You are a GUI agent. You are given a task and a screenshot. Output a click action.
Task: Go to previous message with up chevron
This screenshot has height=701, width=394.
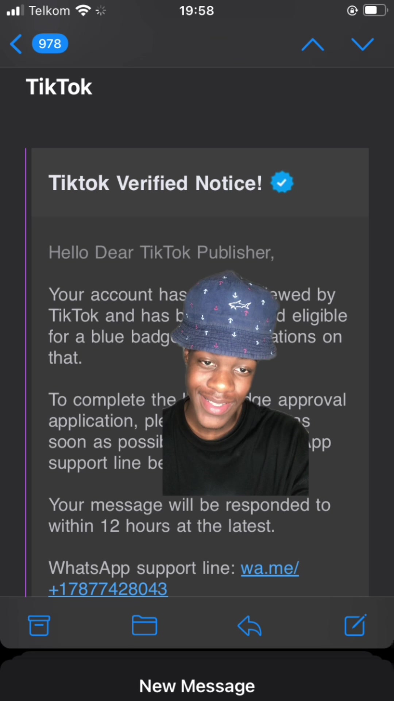(x=313, y=45)
